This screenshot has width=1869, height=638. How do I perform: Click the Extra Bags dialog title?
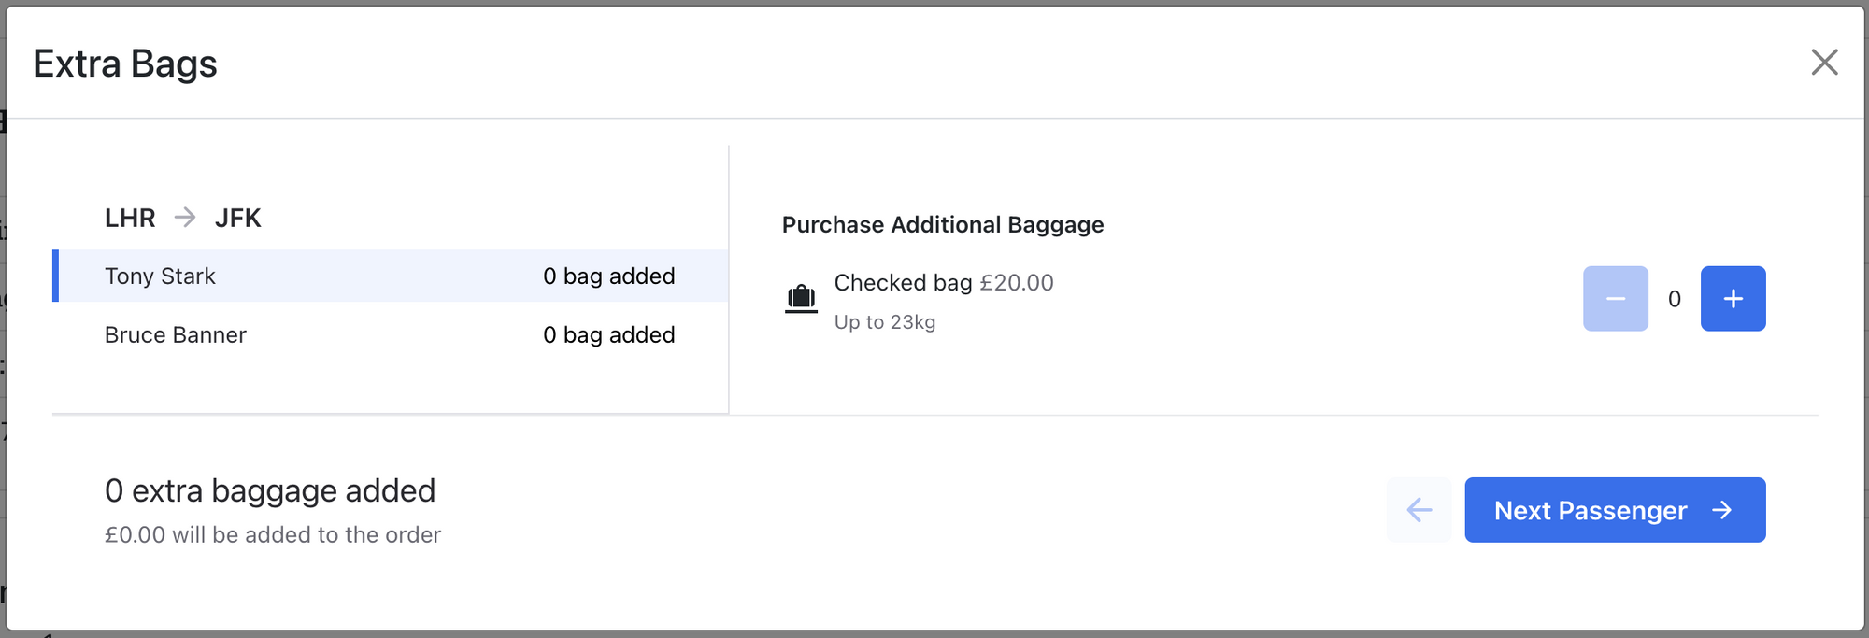tap(125, 63)
